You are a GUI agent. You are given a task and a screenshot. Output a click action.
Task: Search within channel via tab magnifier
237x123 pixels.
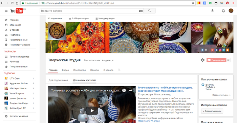click(119, 70)
